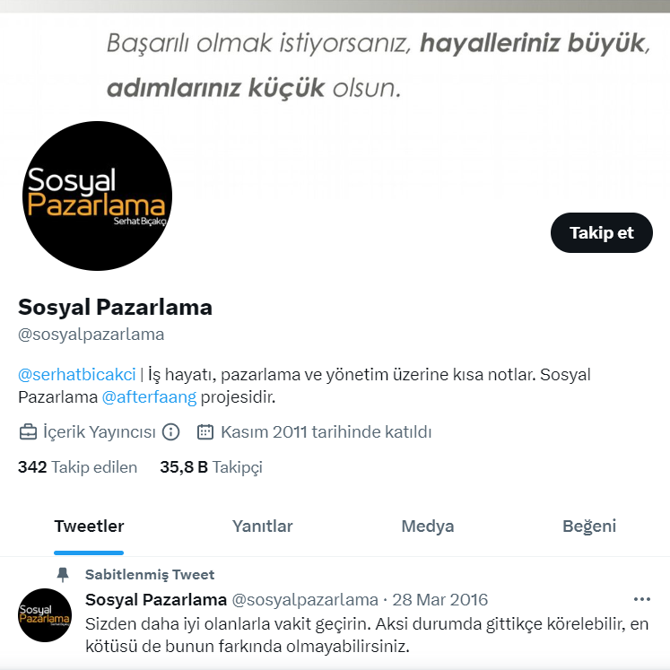Image resolution: width=670 pixels, height=670 pixels.
Task: View the 342 Takip edilen list
Action: coord(77,467)
